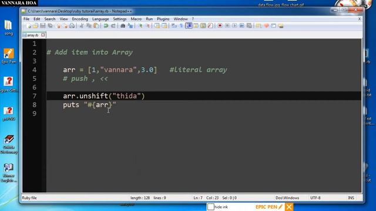Click the Copy toolbar icon
The height and width of the screenshot is (211, 376).
(x=89, y=26)
